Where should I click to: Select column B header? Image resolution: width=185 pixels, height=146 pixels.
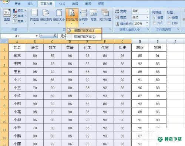pos(35,42)
